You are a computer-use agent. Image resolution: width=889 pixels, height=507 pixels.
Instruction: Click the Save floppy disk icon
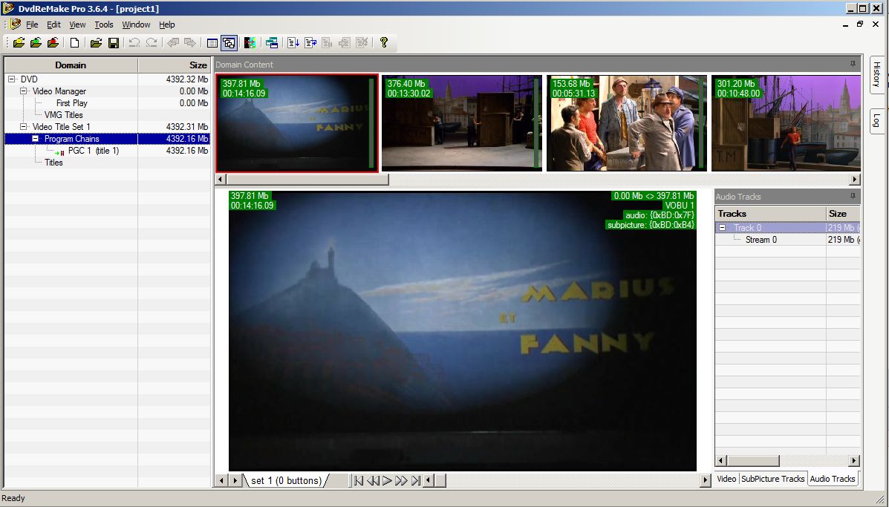click(x=114, y=43)
